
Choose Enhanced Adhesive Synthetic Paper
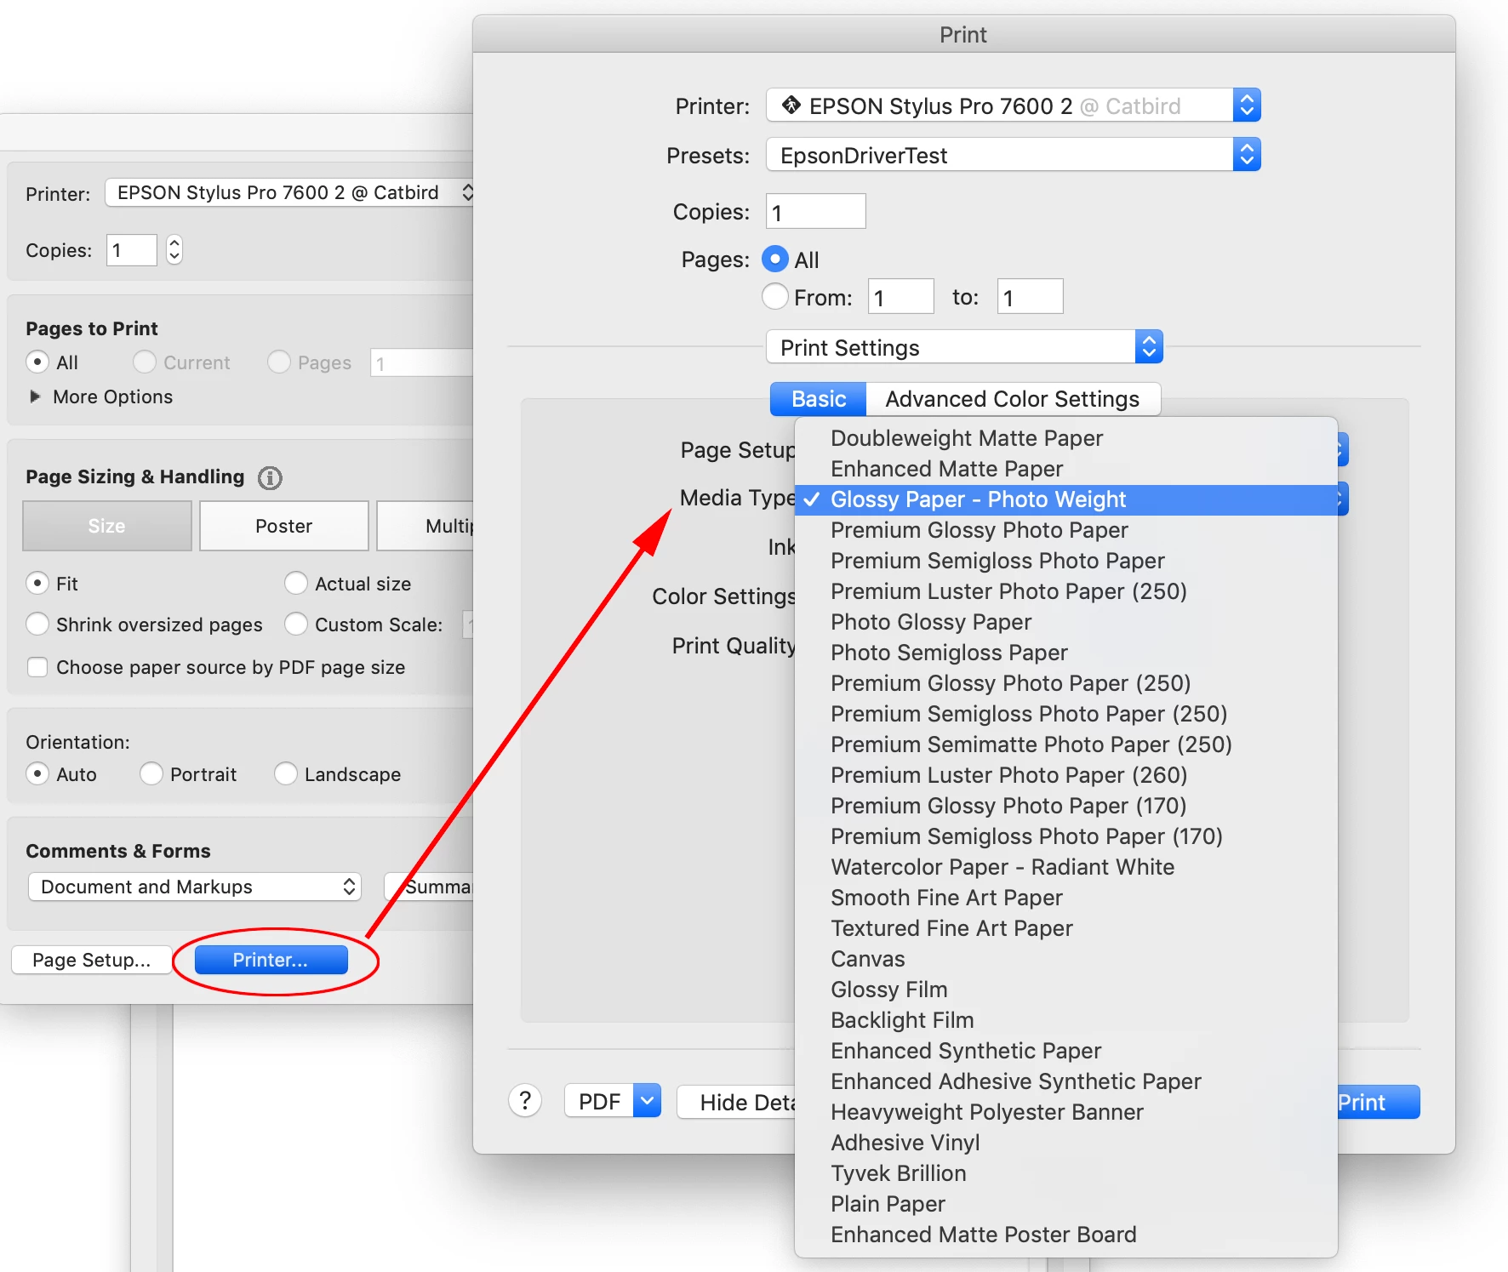1065,1081
